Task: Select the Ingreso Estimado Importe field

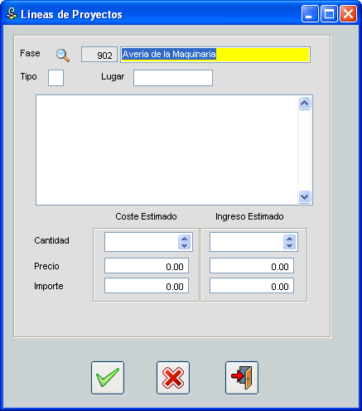Action: 252,286
